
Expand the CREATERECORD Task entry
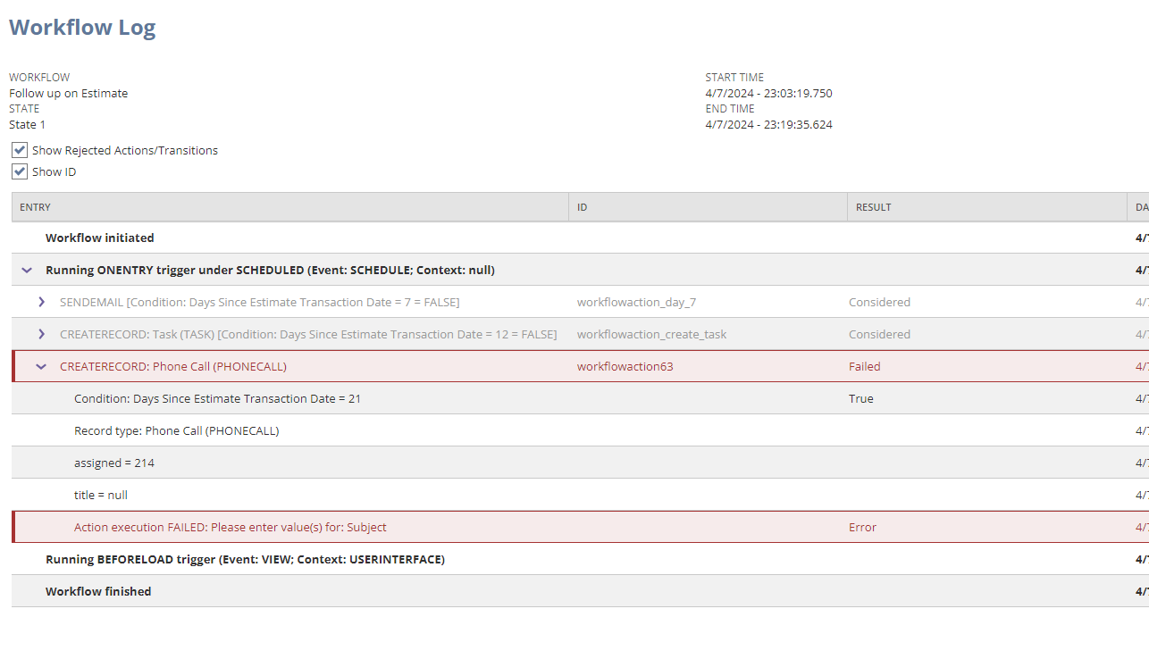coord(41,334)
